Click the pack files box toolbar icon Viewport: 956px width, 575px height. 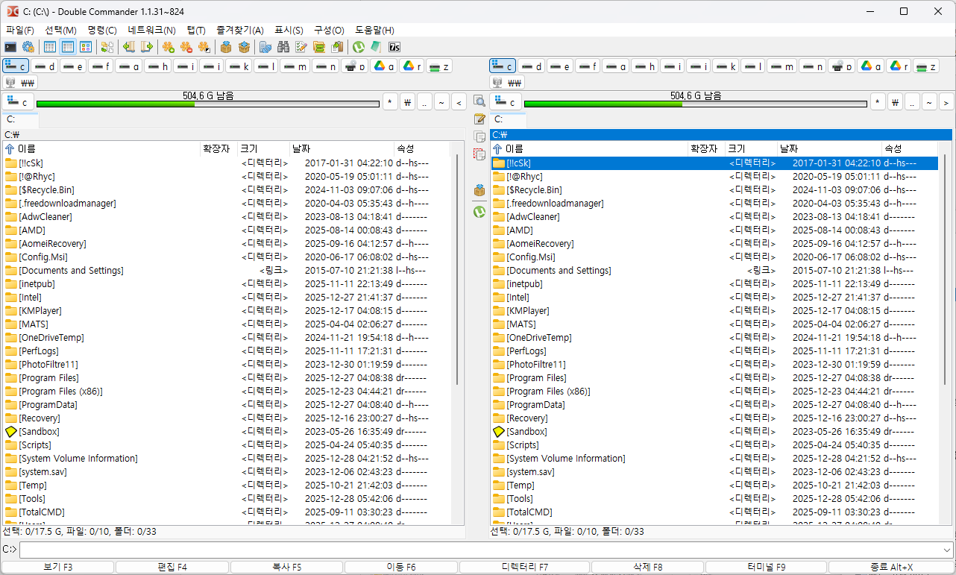pyautogui.click(x=226, y=47)
